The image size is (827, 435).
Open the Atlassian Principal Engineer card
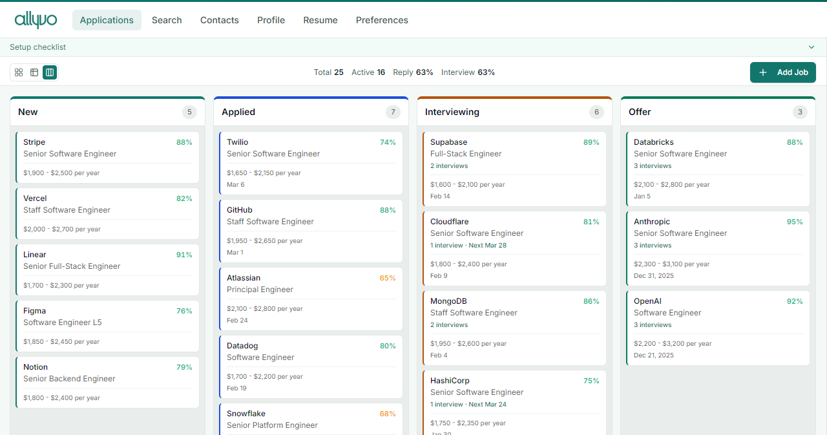pyautogui.click(x=311, y=299)
